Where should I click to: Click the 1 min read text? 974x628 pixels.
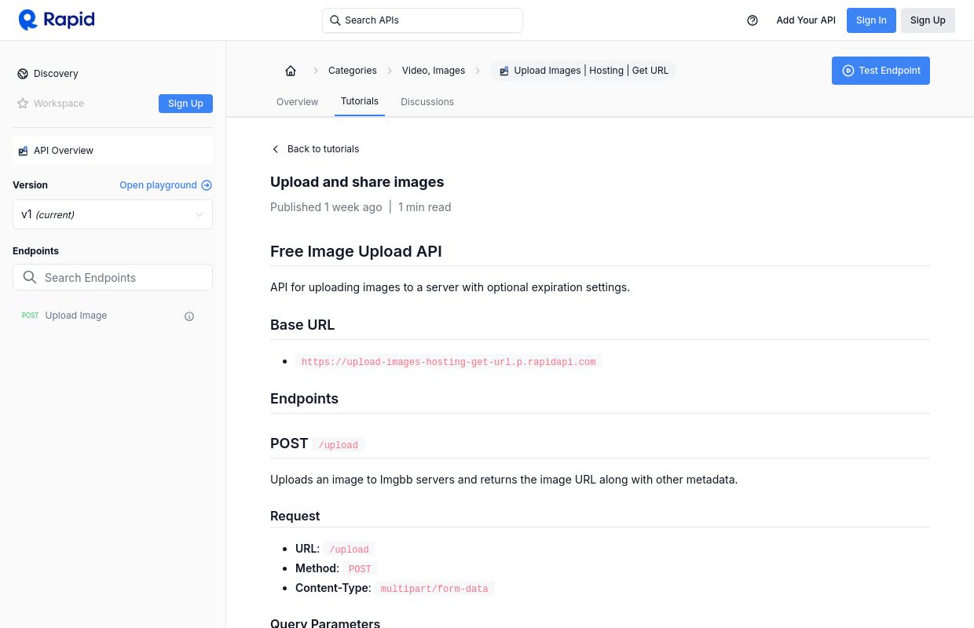424,207
